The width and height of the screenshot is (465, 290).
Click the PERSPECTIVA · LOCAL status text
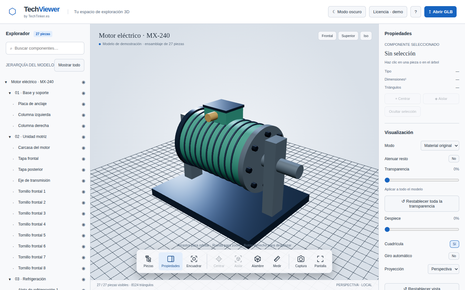354,285
